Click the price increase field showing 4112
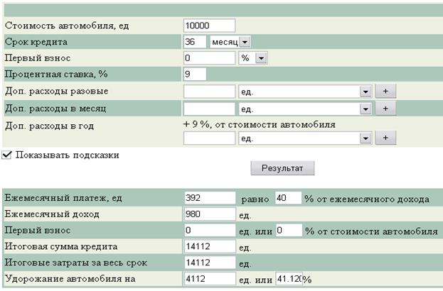This screenshot has height=291, width=443. coord(209,279)
